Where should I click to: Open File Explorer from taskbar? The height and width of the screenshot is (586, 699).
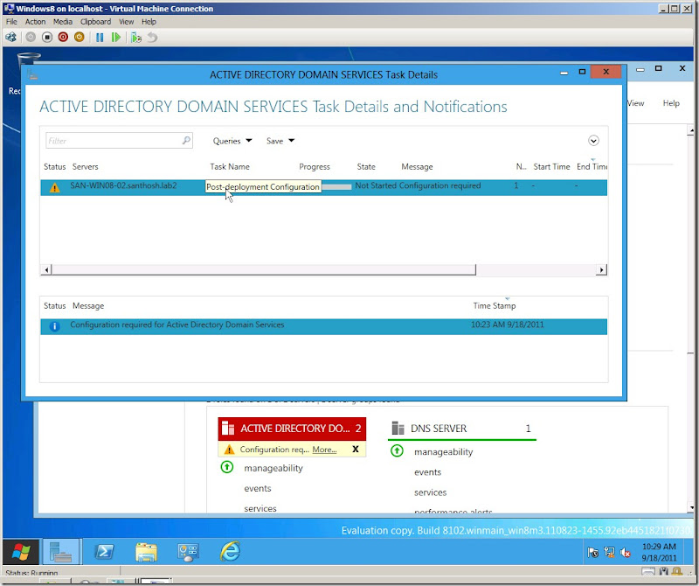coord(146,553)
